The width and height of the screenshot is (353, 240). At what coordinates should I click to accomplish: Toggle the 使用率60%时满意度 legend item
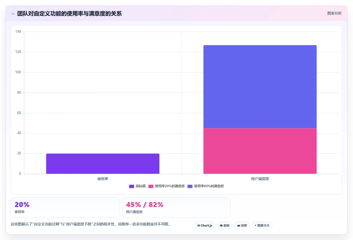coord(206,186)
